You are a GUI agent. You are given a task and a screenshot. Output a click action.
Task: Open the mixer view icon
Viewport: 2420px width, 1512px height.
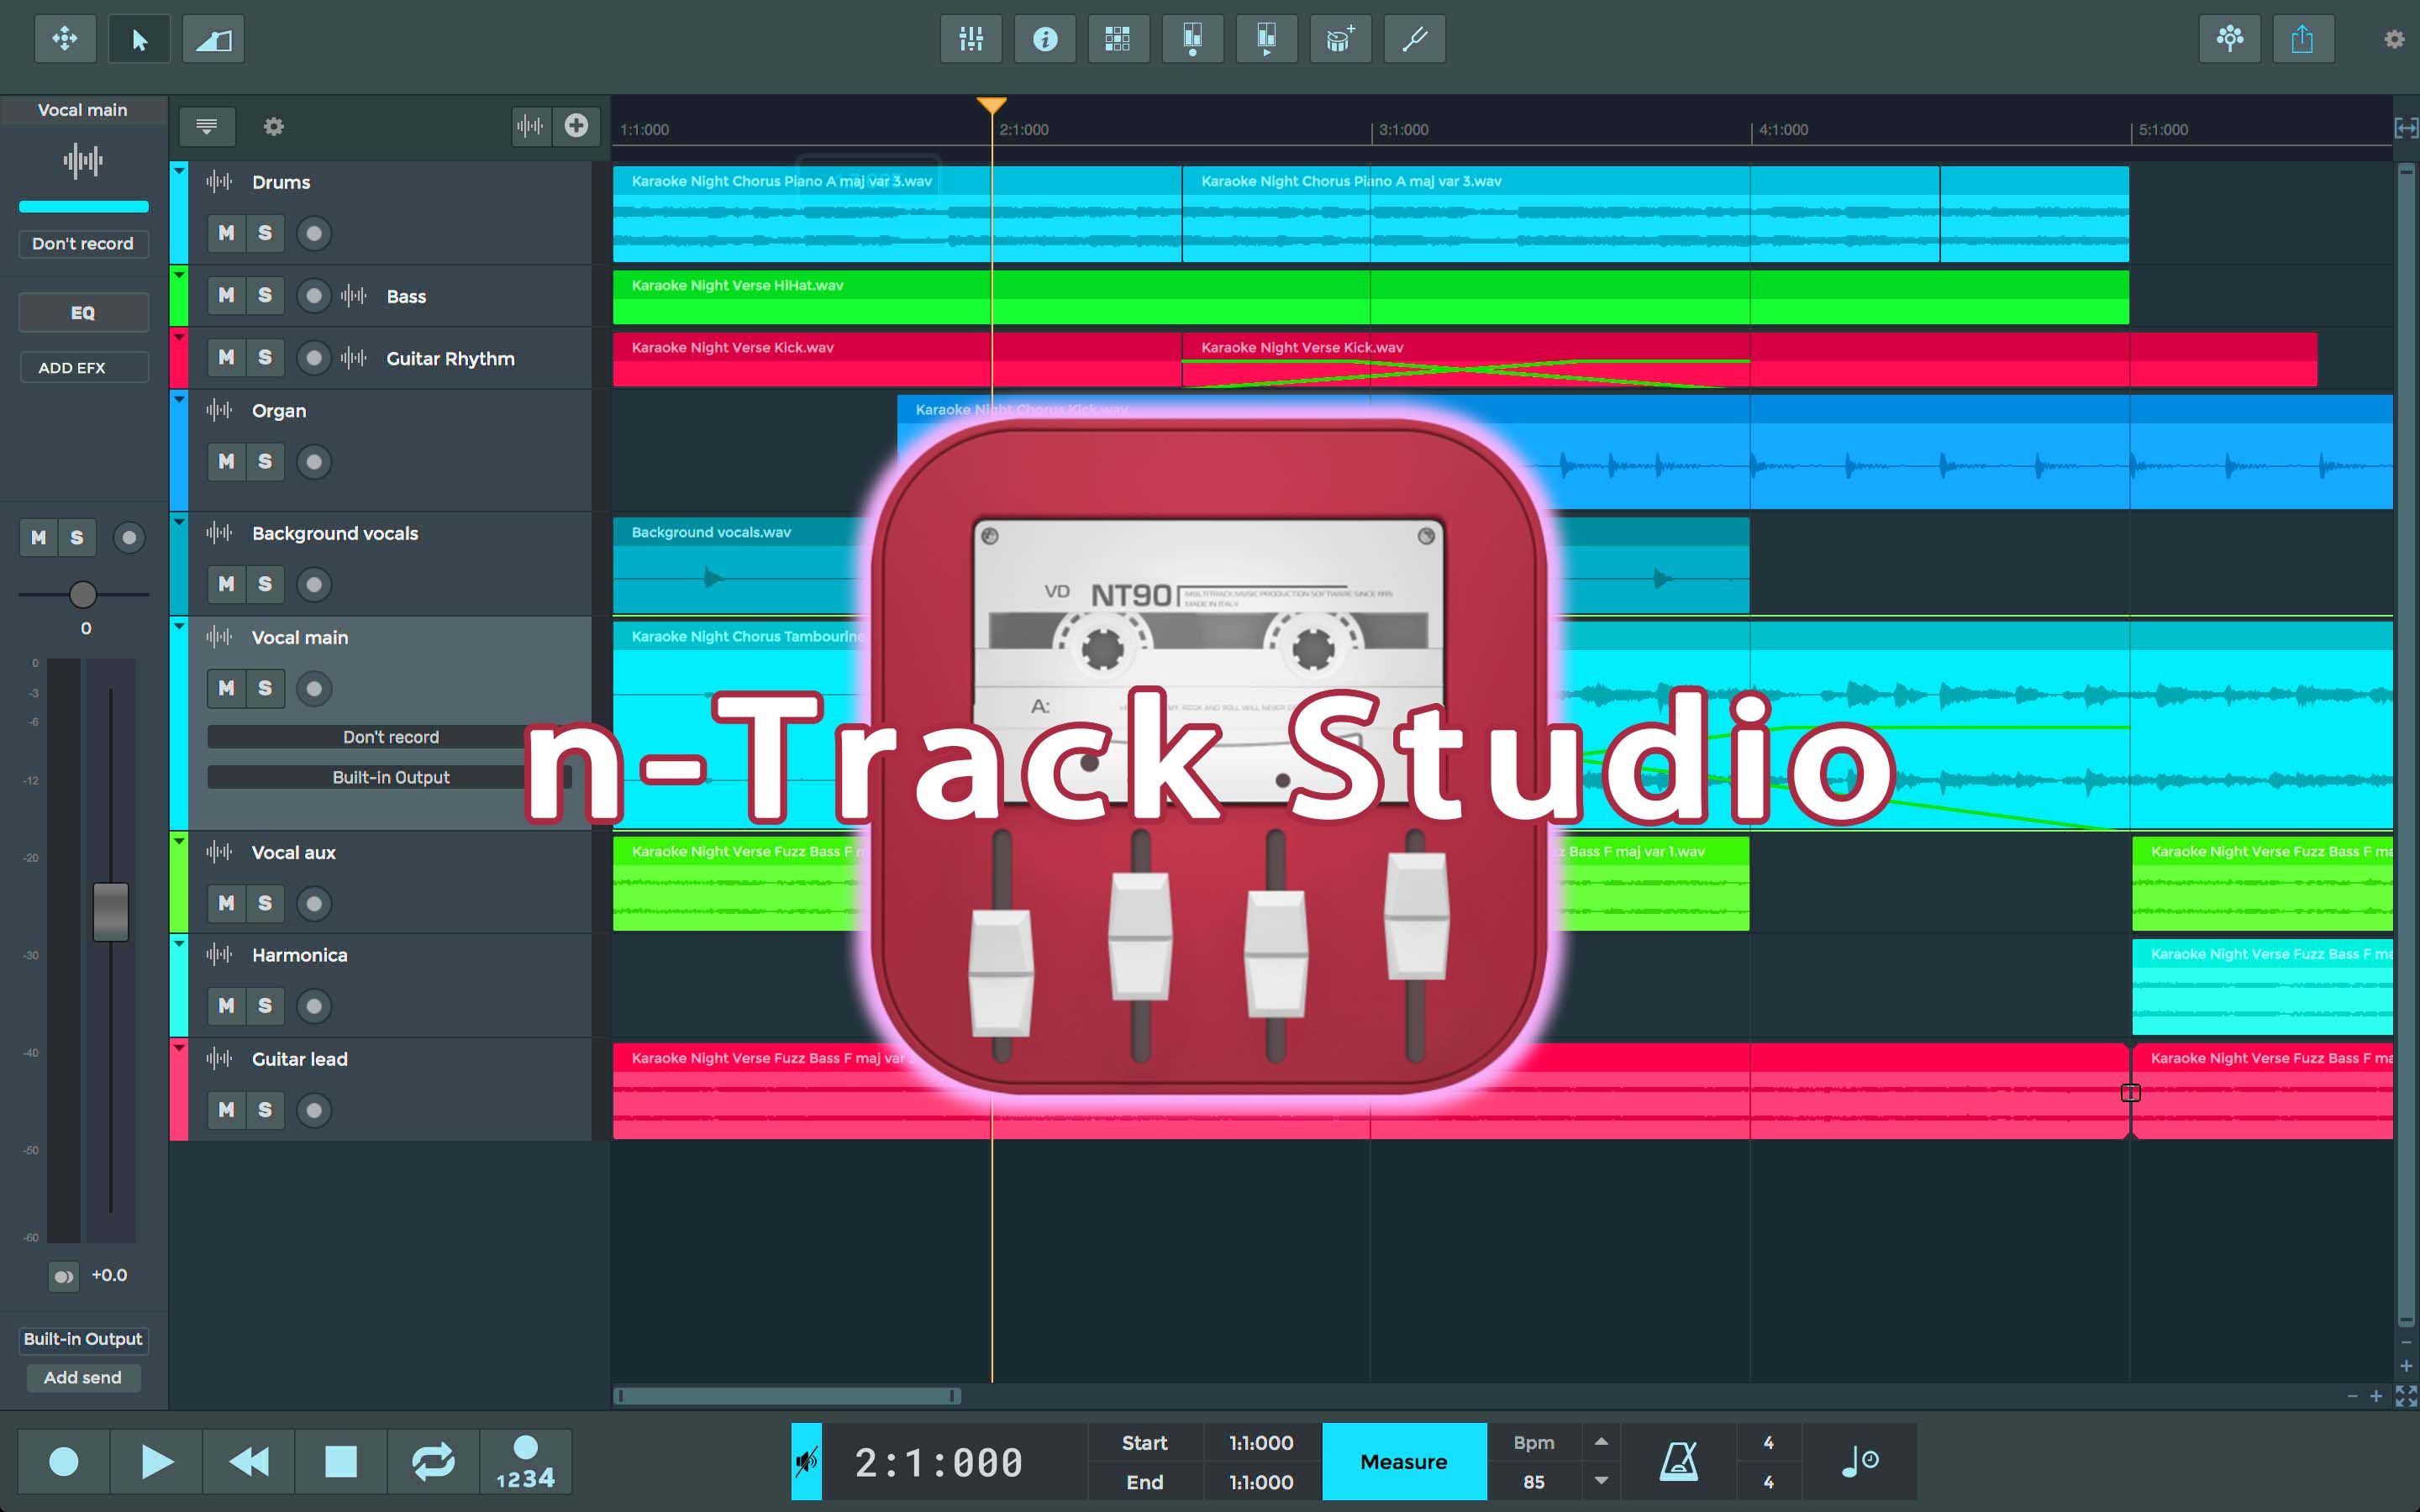pos(971,39)
